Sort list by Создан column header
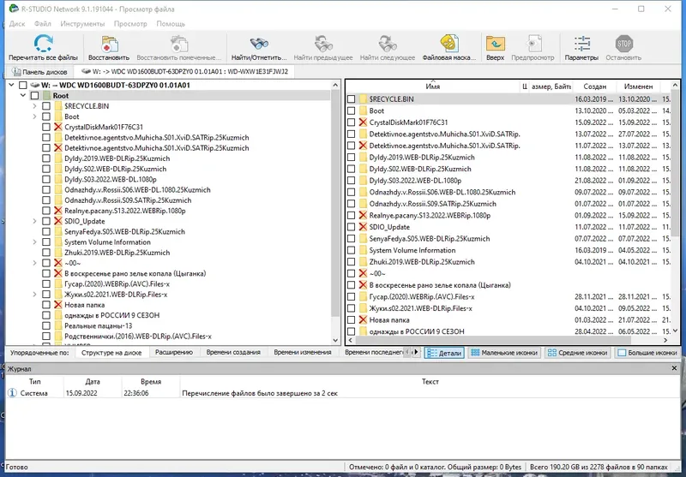The height and width of the screenshot is (477, 686). click(x=594, y=86)
